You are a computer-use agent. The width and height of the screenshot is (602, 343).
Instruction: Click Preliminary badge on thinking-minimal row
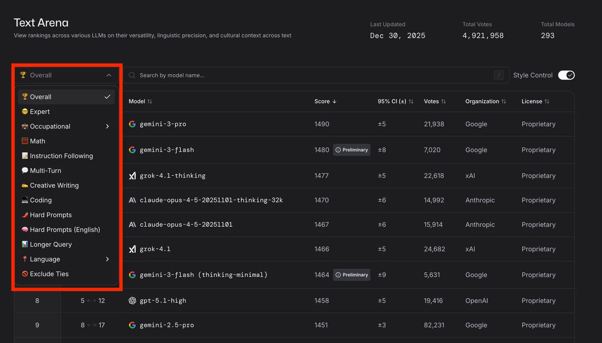(352, 275)
